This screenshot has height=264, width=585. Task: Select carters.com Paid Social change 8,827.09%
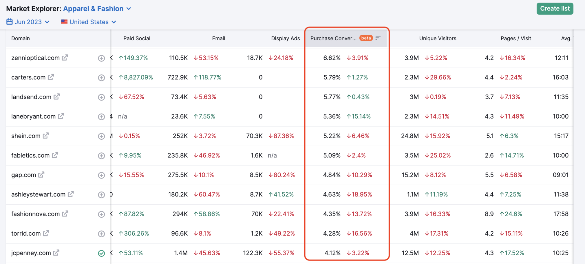coord(136,77)
